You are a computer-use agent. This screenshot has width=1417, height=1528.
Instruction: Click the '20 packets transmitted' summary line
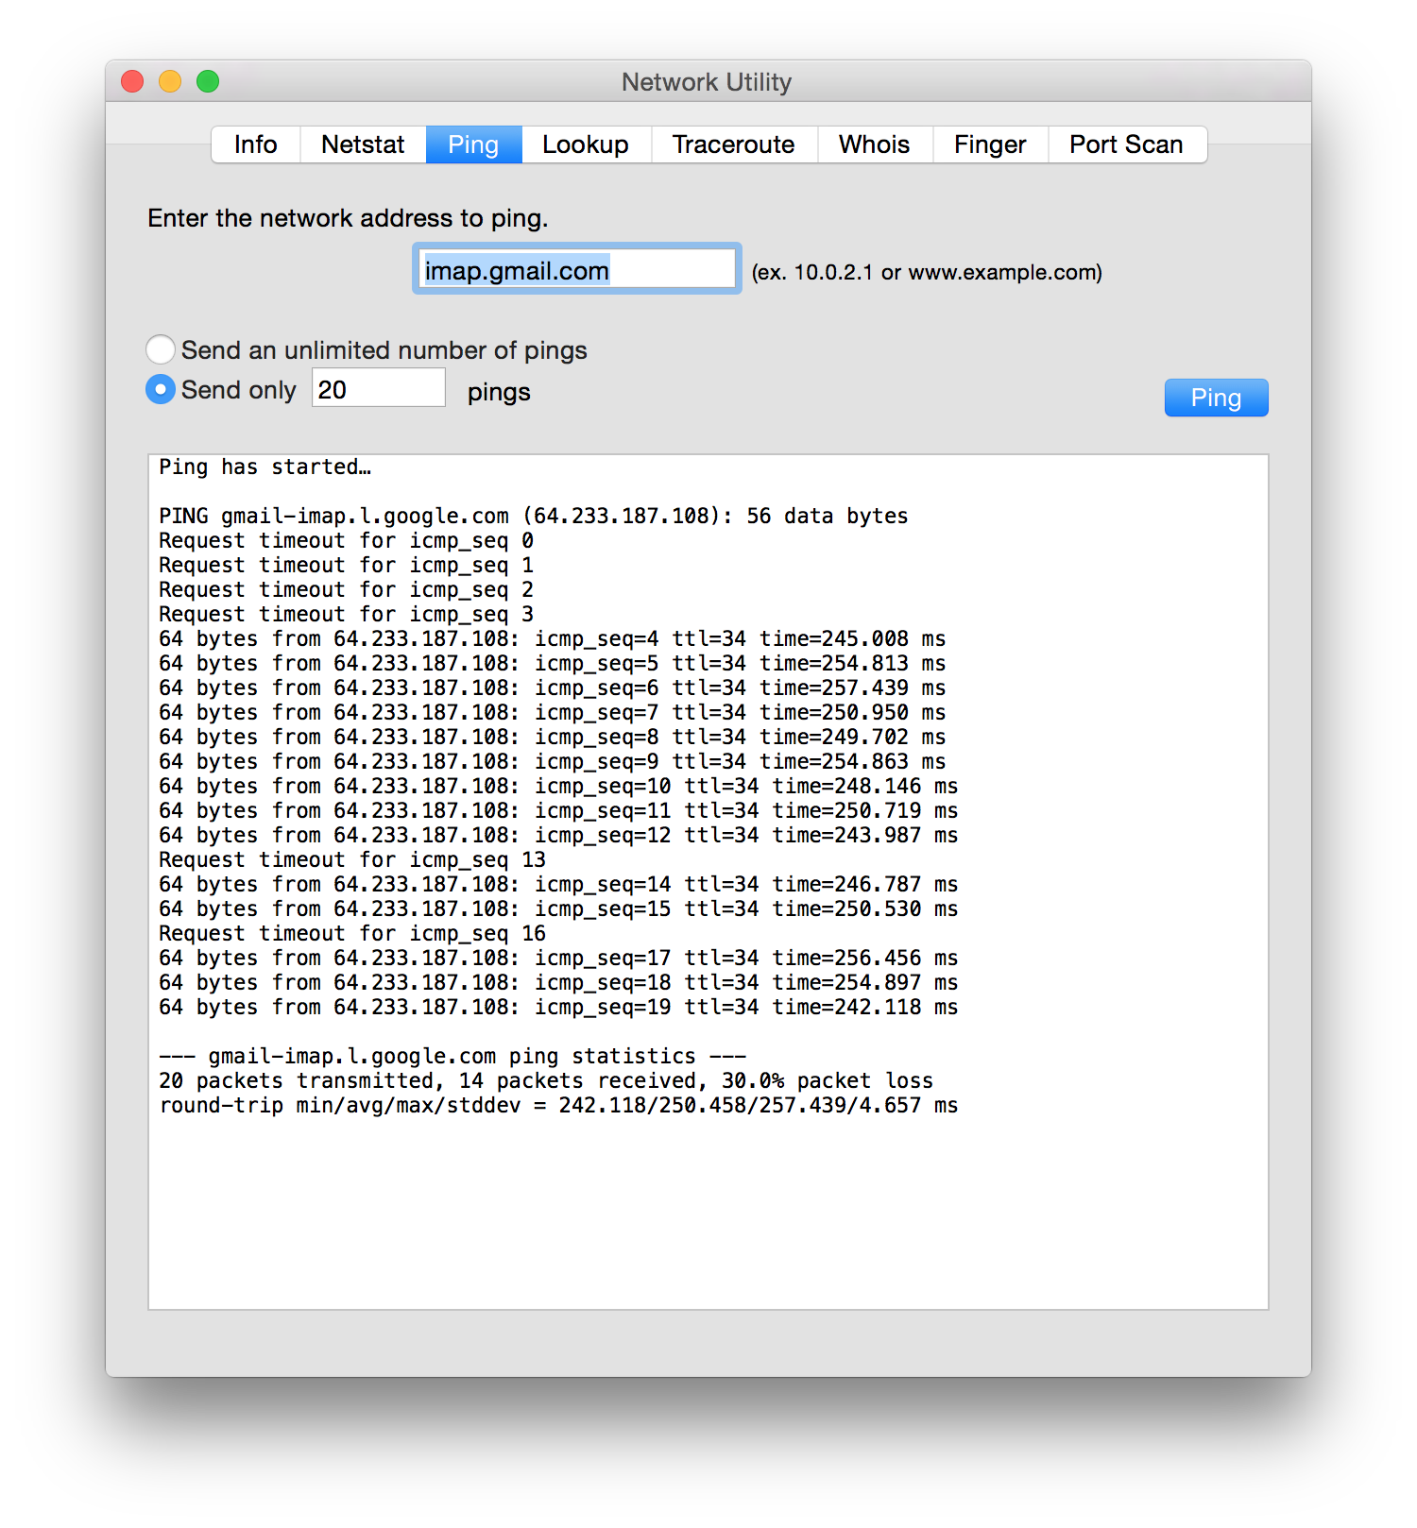point(546,1080)
